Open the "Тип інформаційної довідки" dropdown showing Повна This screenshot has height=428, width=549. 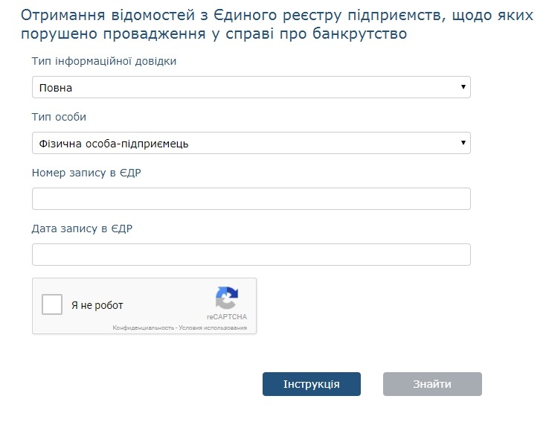click(x=245, y=88)
